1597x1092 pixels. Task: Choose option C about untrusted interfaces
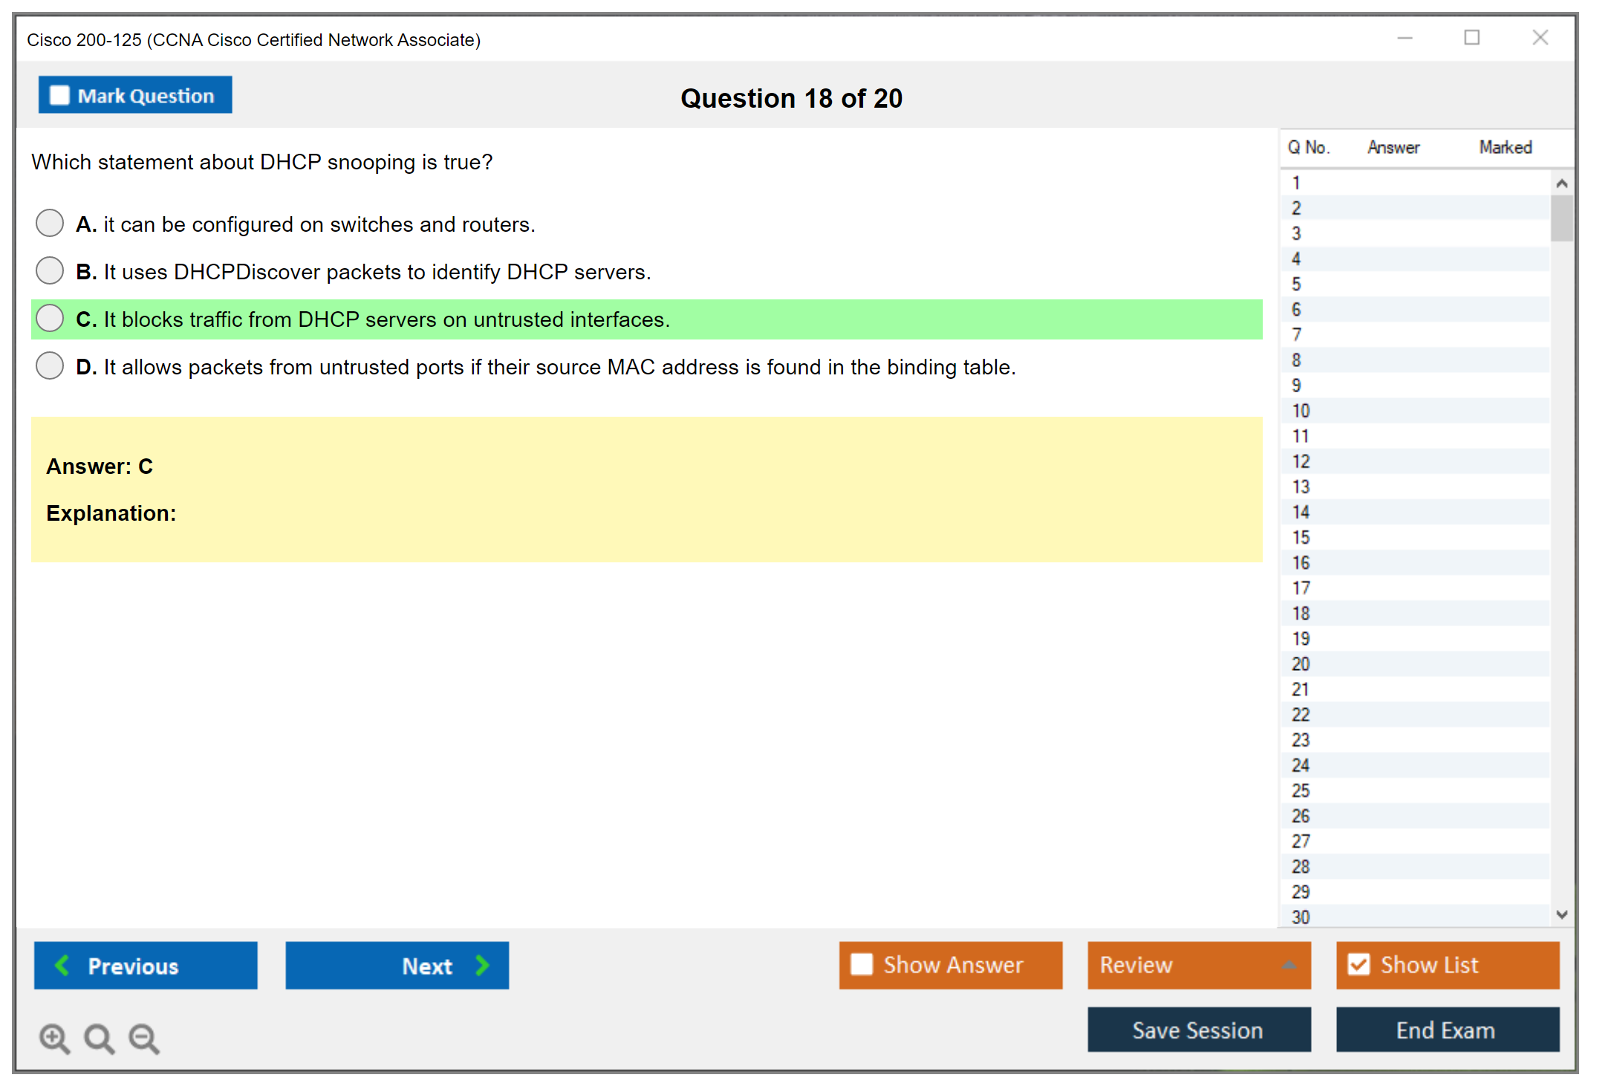(50, 319)
